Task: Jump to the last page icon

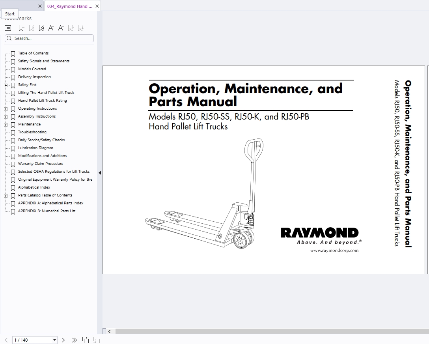Action: (74, 340)
